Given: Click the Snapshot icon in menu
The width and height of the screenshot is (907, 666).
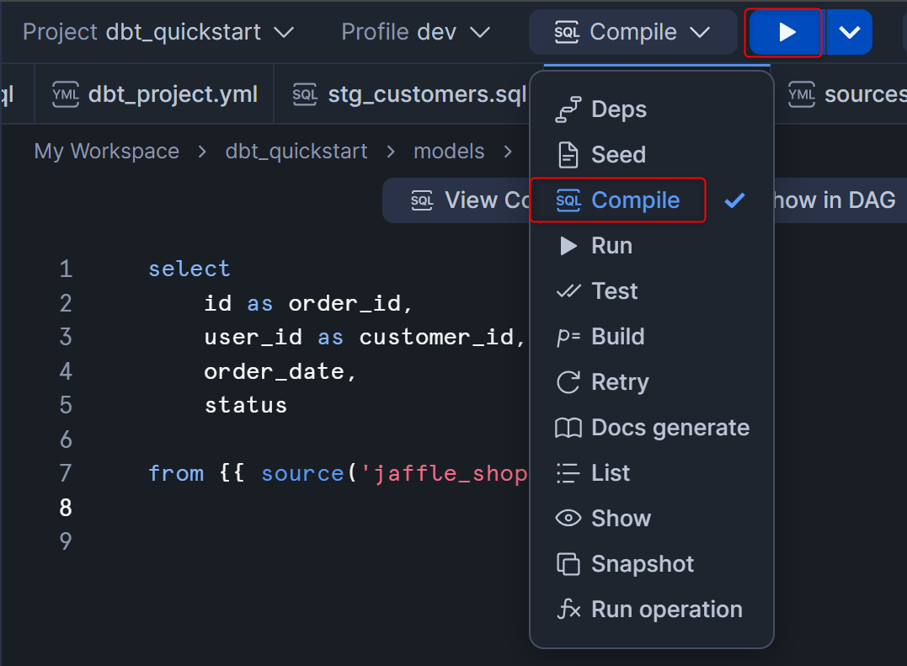Looking at the screenshot, I should (568, 564).
